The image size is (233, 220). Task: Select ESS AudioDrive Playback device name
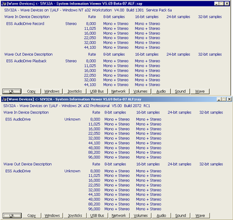point(26,61)
